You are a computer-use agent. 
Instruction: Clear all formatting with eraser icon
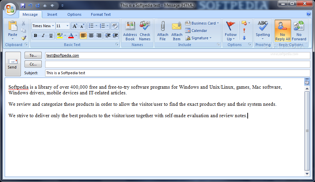tap(115, 26)
